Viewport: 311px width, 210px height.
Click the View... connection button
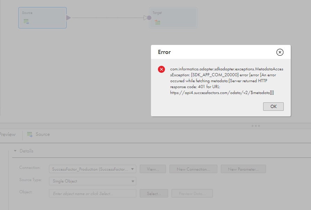(153, 169)
